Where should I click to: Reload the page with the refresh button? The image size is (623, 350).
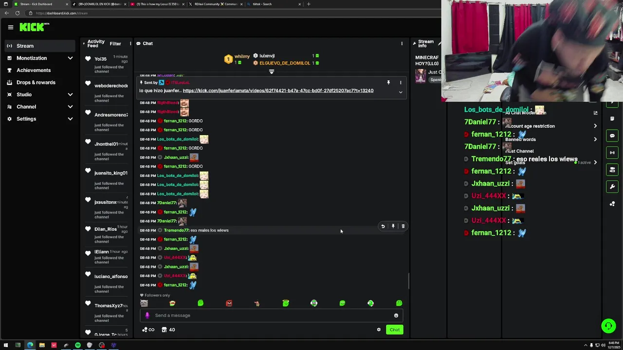(x=18, y=13)
